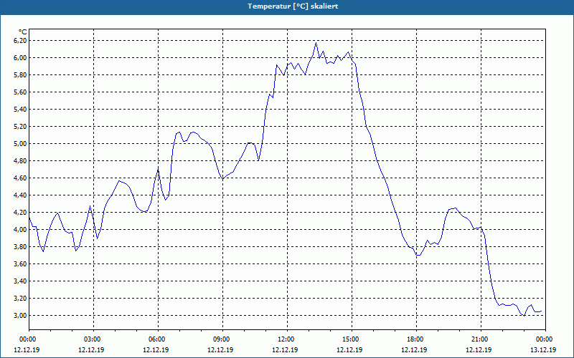Pick the 12.12.19 date under 21:00
This screenshot has height=358, width=574.
[479, 349]
